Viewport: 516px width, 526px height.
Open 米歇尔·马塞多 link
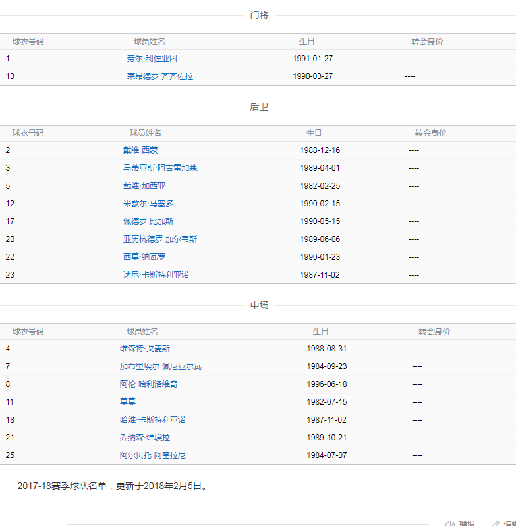[148, 204]
